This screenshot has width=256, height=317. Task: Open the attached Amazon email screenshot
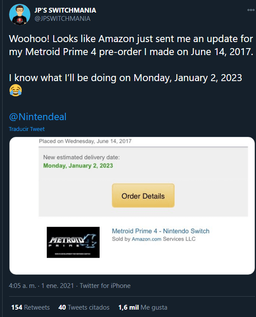[x=132, y=206]
